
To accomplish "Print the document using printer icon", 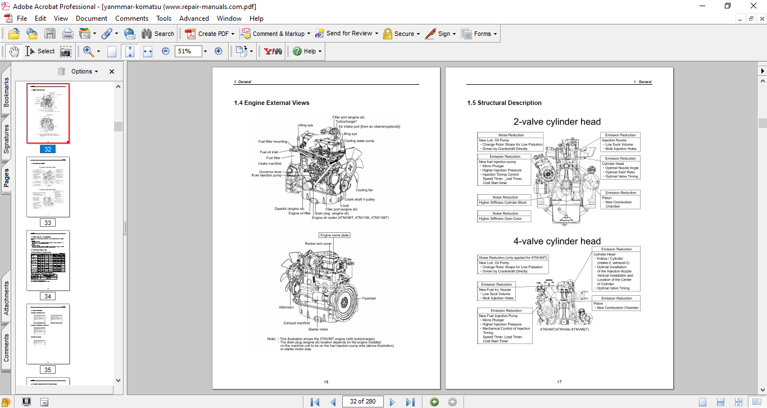I will (68, 34).
